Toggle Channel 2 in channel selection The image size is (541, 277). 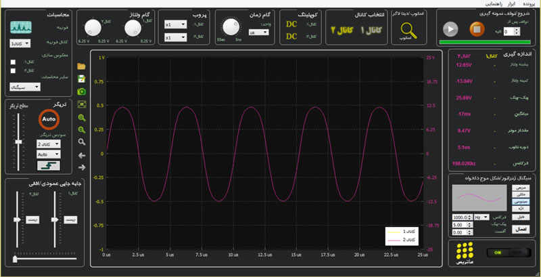[x=342, y=30]
